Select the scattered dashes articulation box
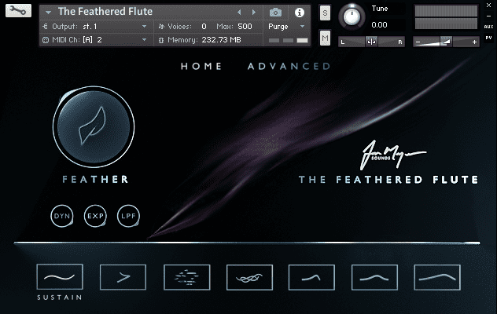497x314 pixels. (186, 277)
